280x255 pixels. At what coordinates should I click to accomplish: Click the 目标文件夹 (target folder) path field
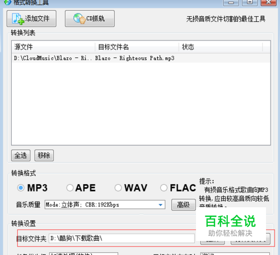[122, 238]
